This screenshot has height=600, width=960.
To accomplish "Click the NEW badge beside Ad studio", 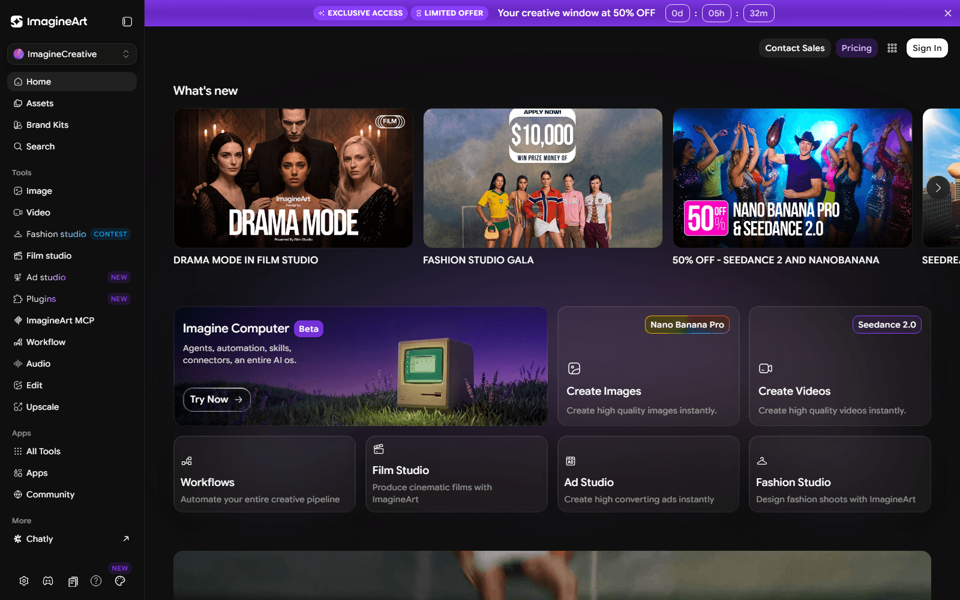I will (119, 277).
